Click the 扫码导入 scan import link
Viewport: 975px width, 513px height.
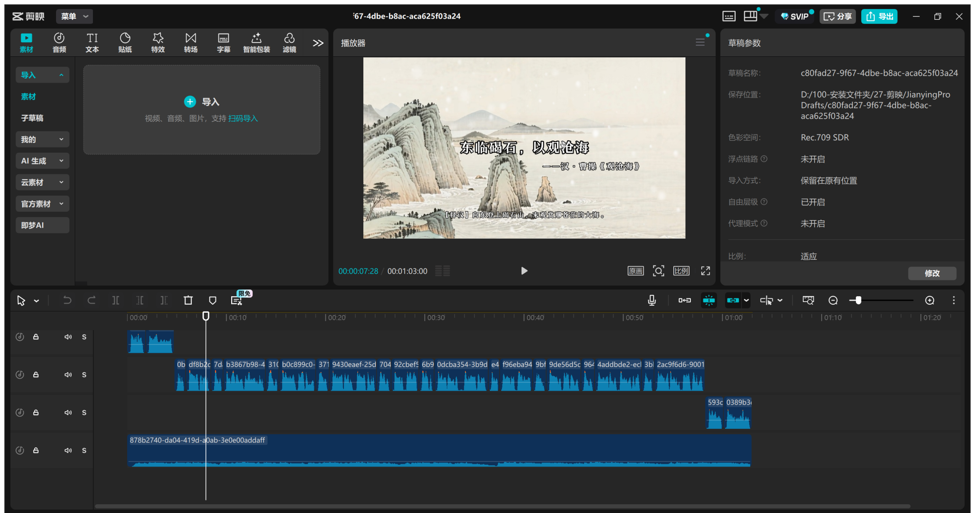point(243,118)
